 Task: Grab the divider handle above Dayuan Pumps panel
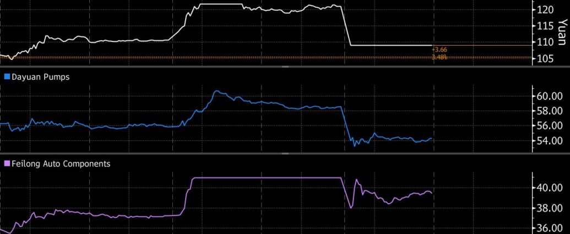click(x=285, y=67)
